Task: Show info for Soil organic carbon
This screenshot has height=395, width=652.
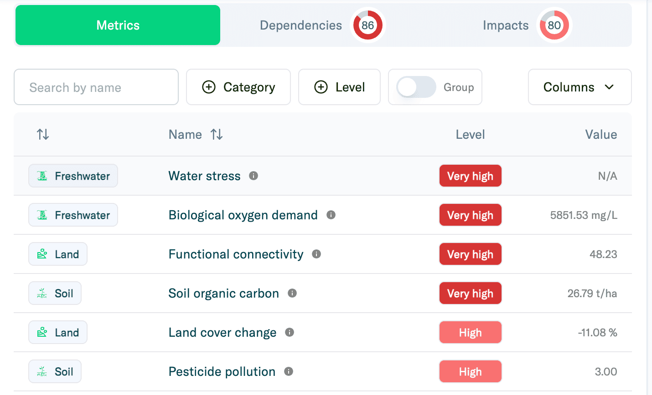Action: pos(292,293)
